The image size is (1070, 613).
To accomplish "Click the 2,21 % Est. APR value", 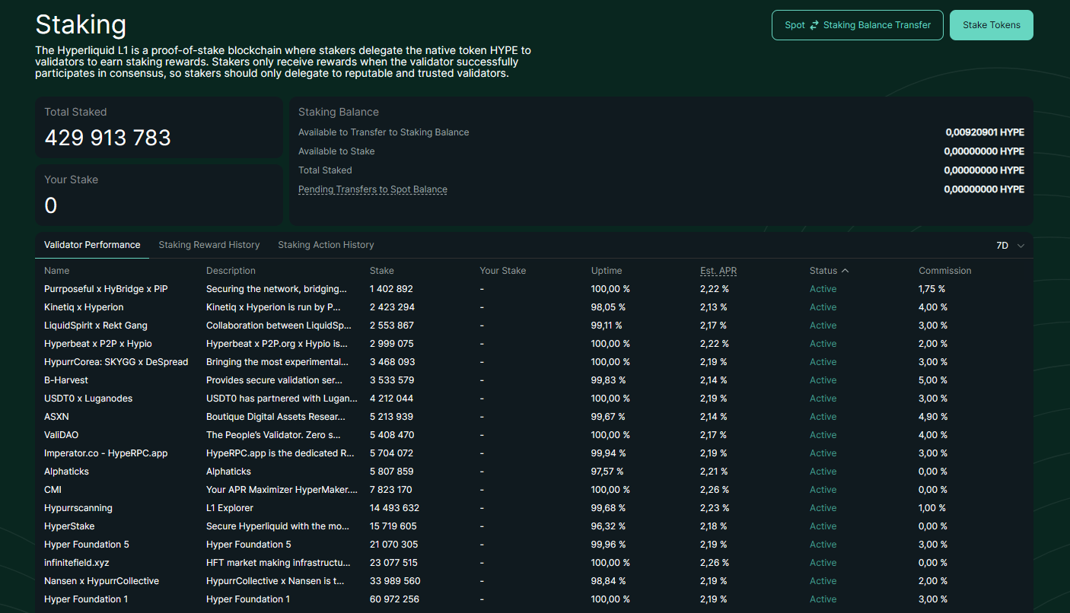I will (714, 472).
